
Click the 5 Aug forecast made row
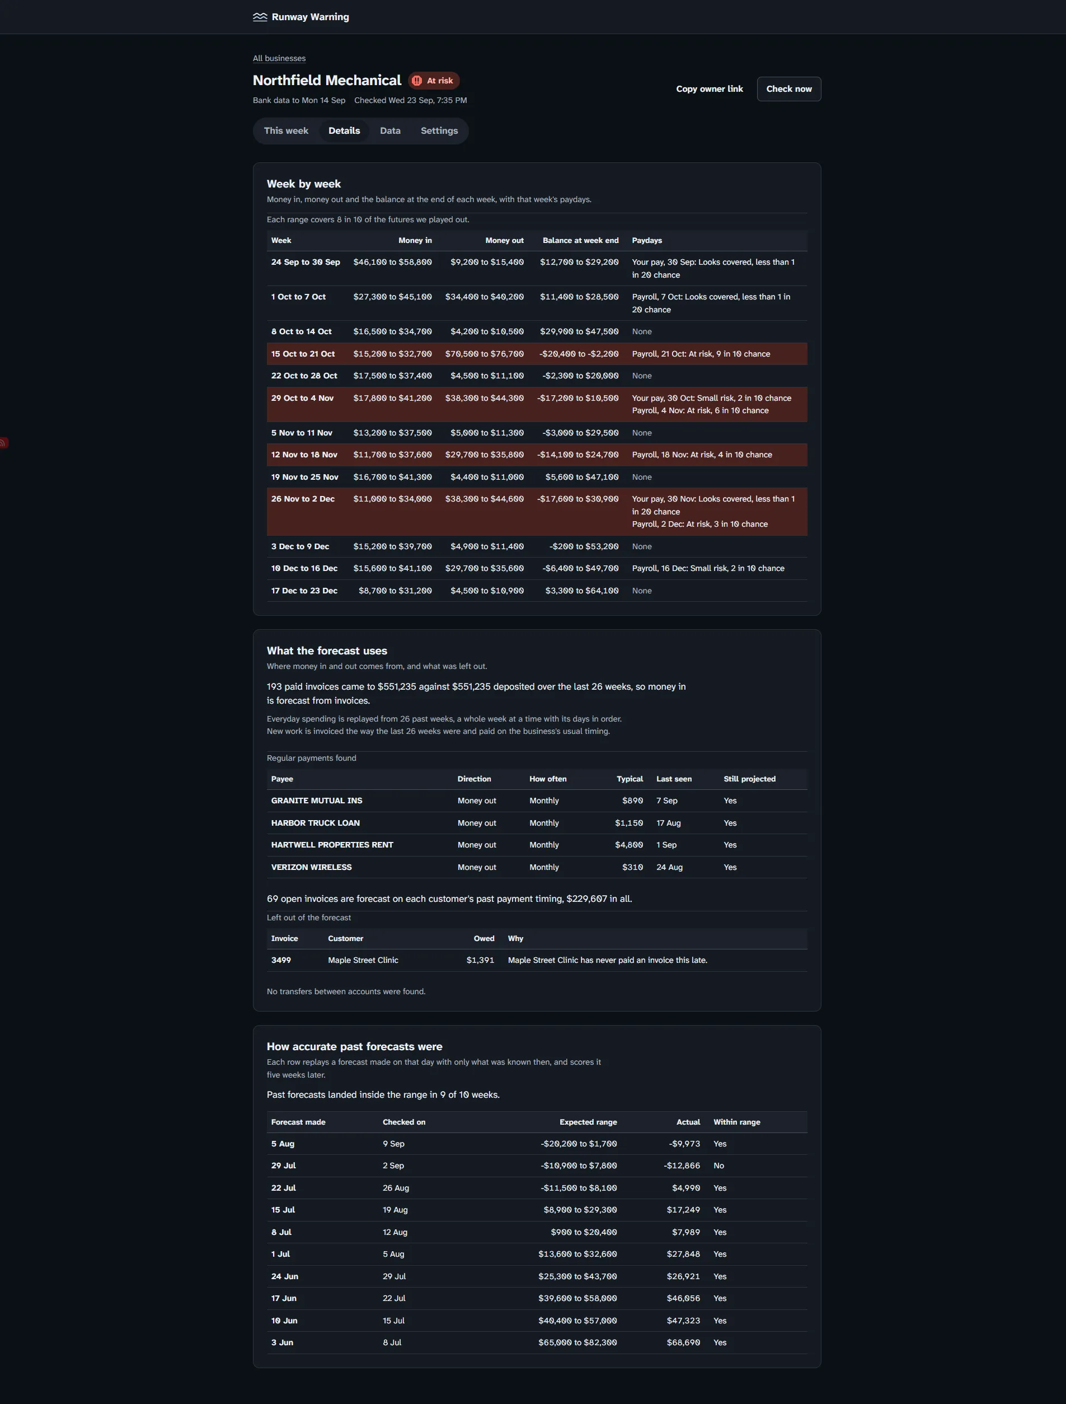pos(537,1144)
